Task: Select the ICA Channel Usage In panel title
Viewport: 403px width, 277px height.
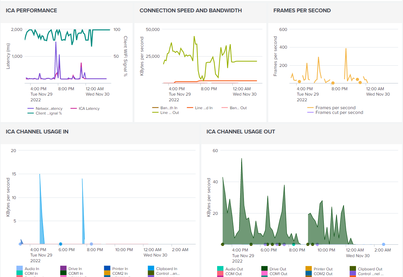Action: 37,132
